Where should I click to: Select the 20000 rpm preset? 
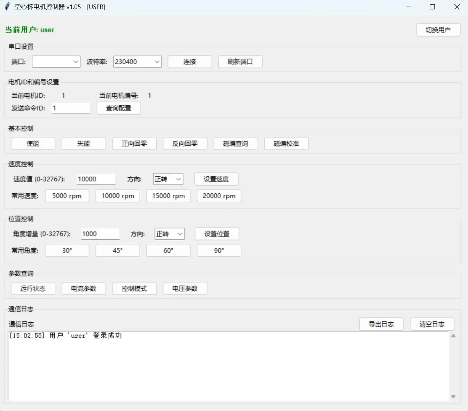219,196
